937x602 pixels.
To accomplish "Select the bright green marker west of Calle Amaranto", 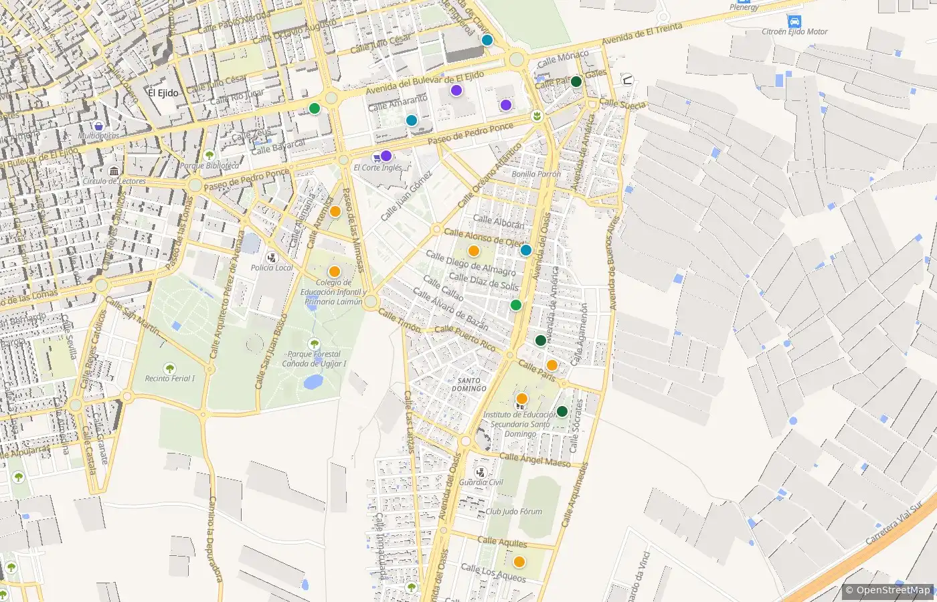I will click(x=315, y=108).
